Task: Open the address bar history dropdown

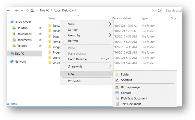Action: (154, 10)
